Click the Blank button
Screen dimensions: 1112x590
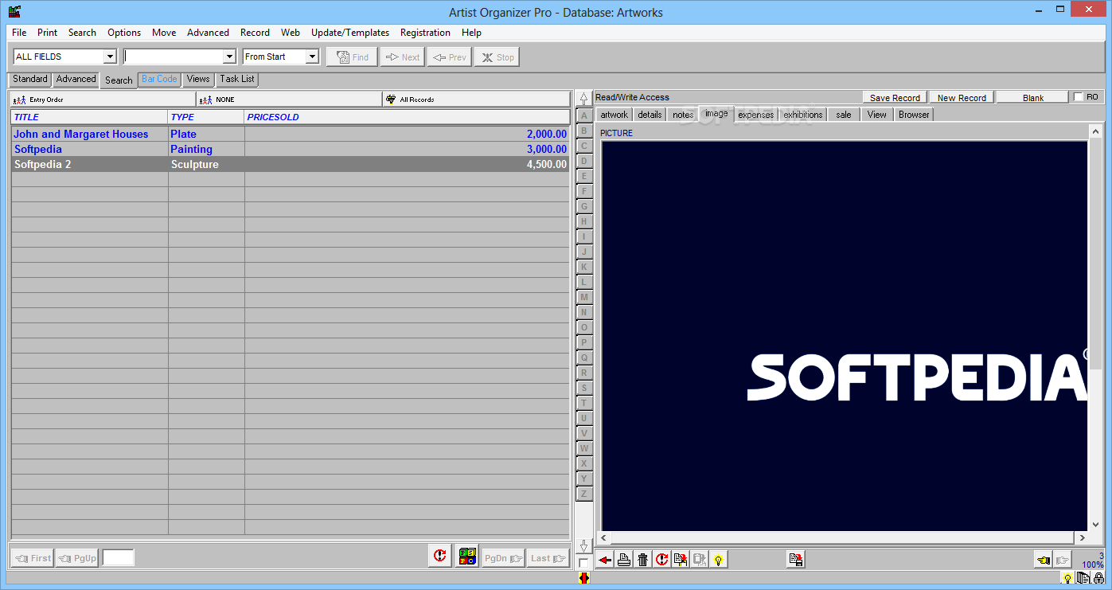click(1033, 98)
